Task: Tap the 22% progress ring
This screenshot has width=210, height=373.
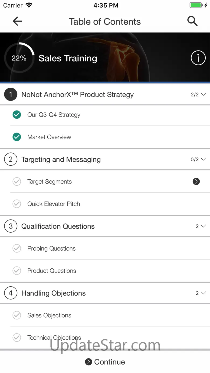Action: point(19,58)
